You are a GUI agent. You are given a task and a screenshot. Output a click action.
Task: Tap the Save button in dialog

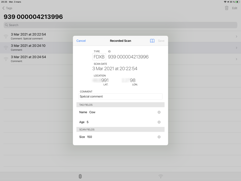[161, 41]
